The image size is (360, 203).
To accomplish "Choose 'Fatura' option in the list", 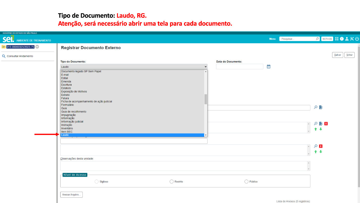I will [x=132, y=98].
